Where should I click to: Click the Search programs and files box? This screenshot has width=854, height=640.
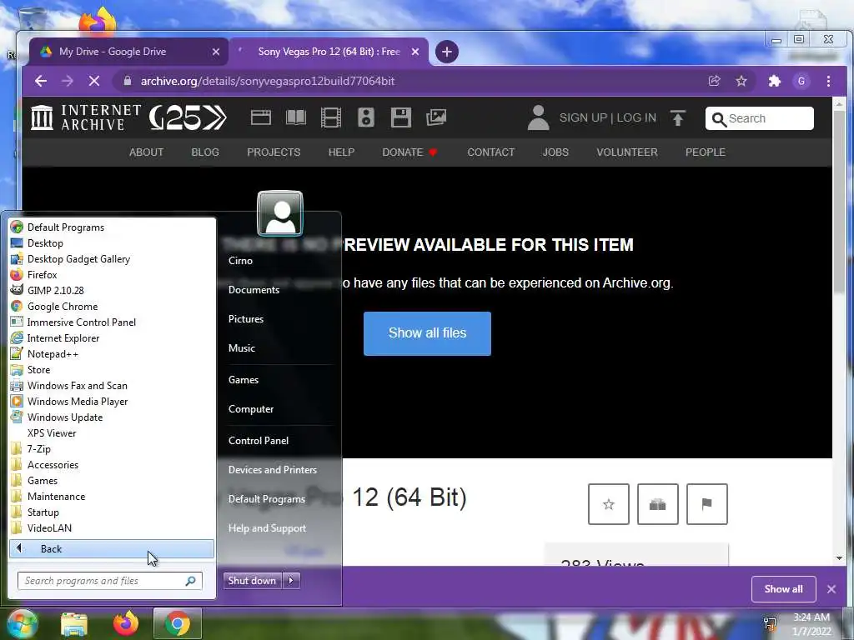click(109, 581)
